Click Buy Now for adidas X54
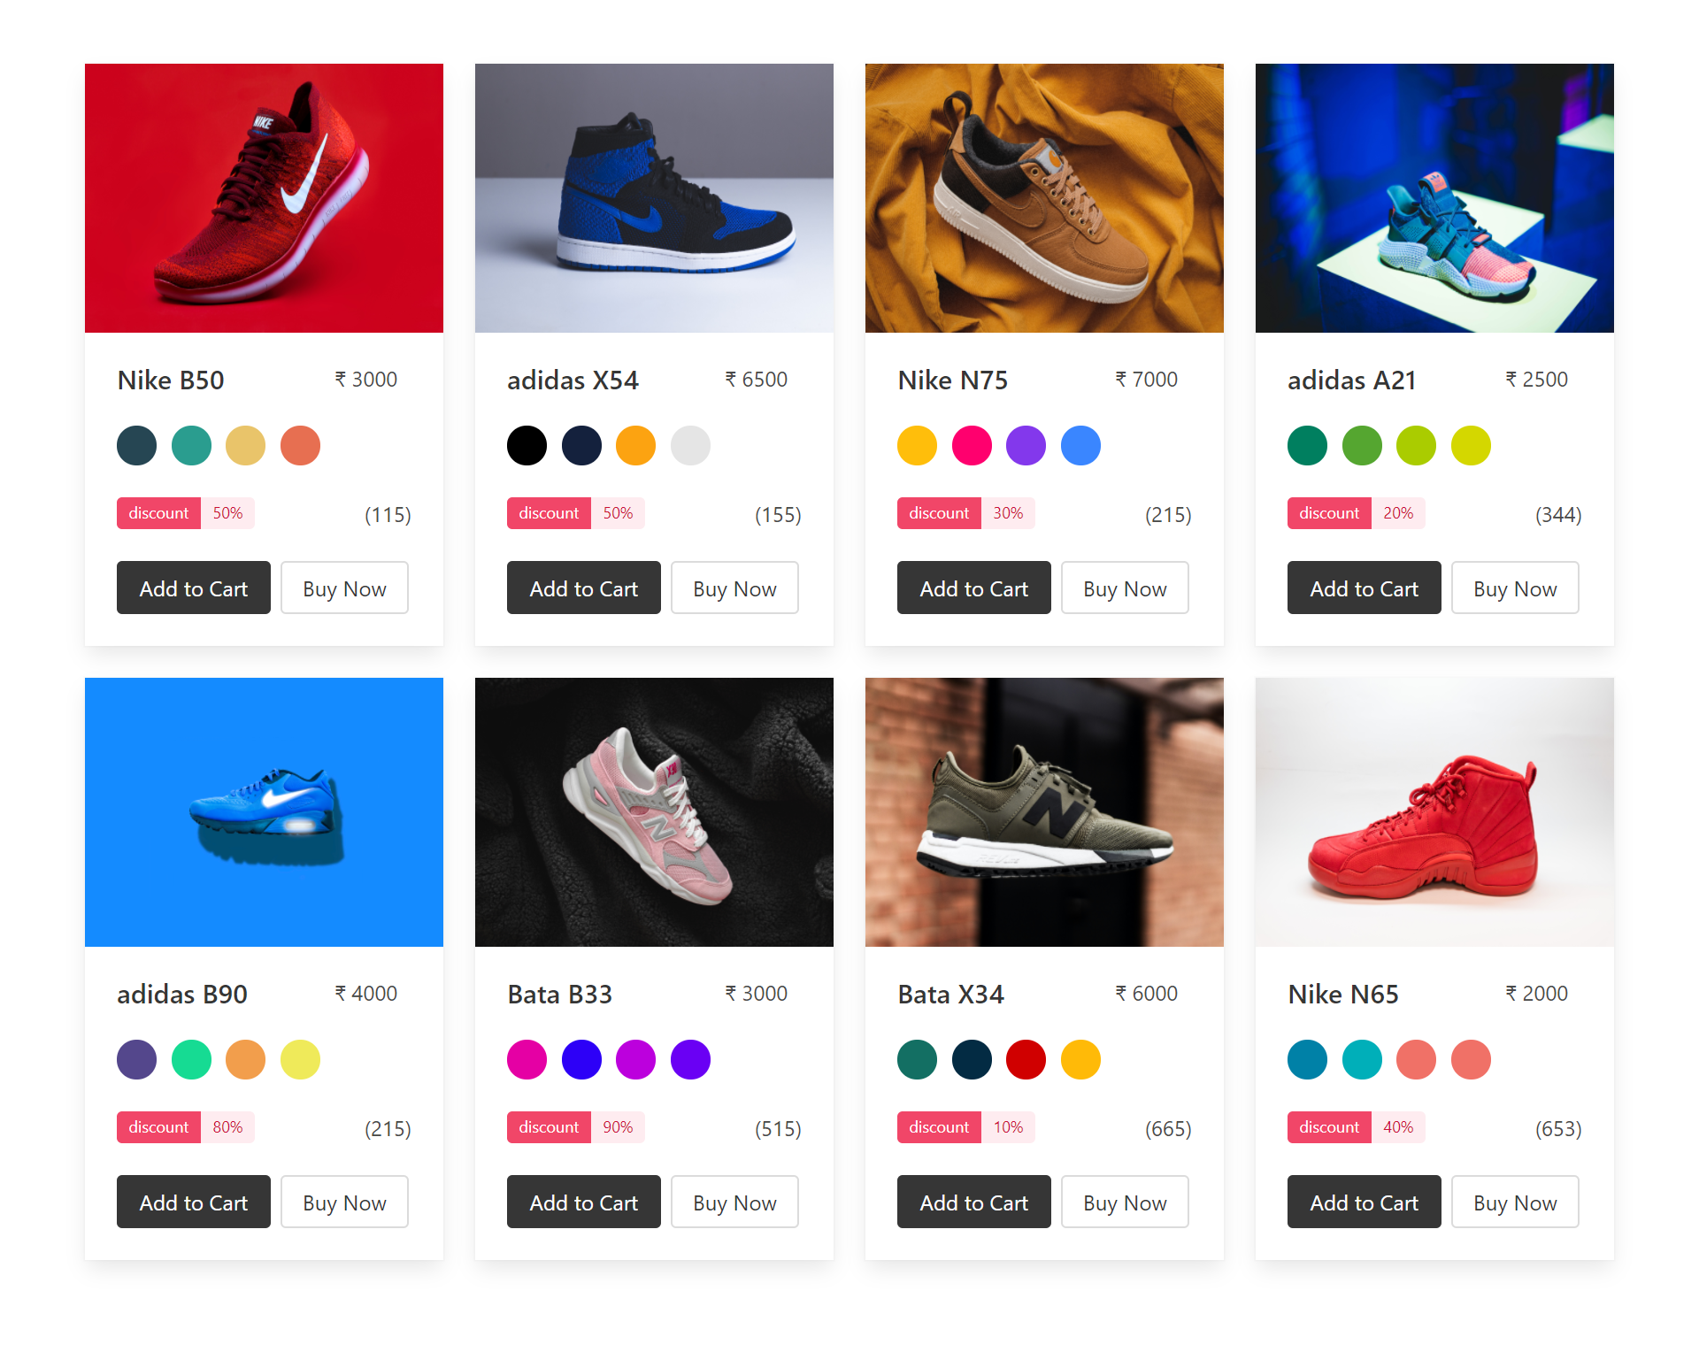The image size is (1699, 1360). pos(734,588)
